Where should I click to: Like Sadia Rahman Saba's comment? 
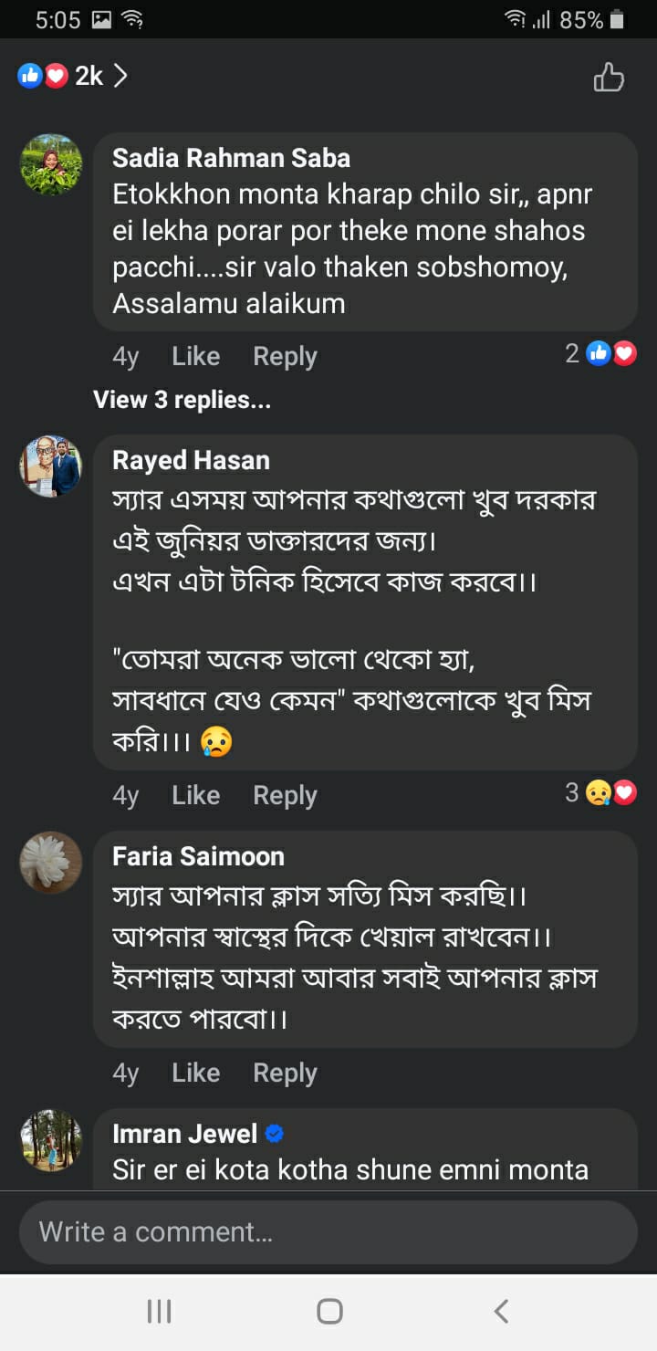point(195,356)
